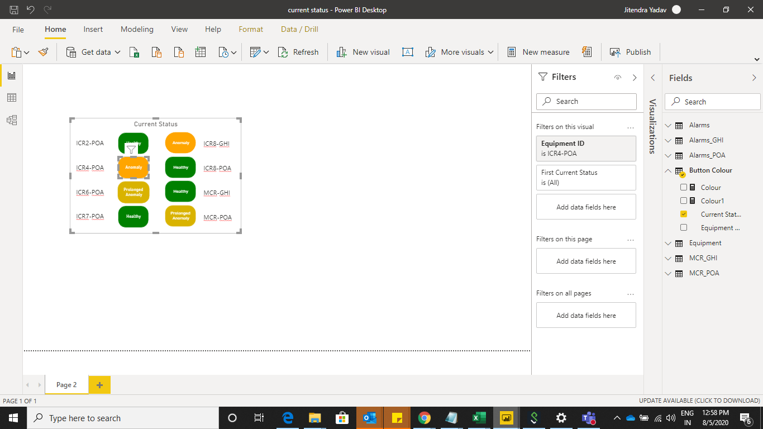The width and height of the screenshot is (763, 429).
Task: Click the update available download link
Action: click(x=699, y=401)
